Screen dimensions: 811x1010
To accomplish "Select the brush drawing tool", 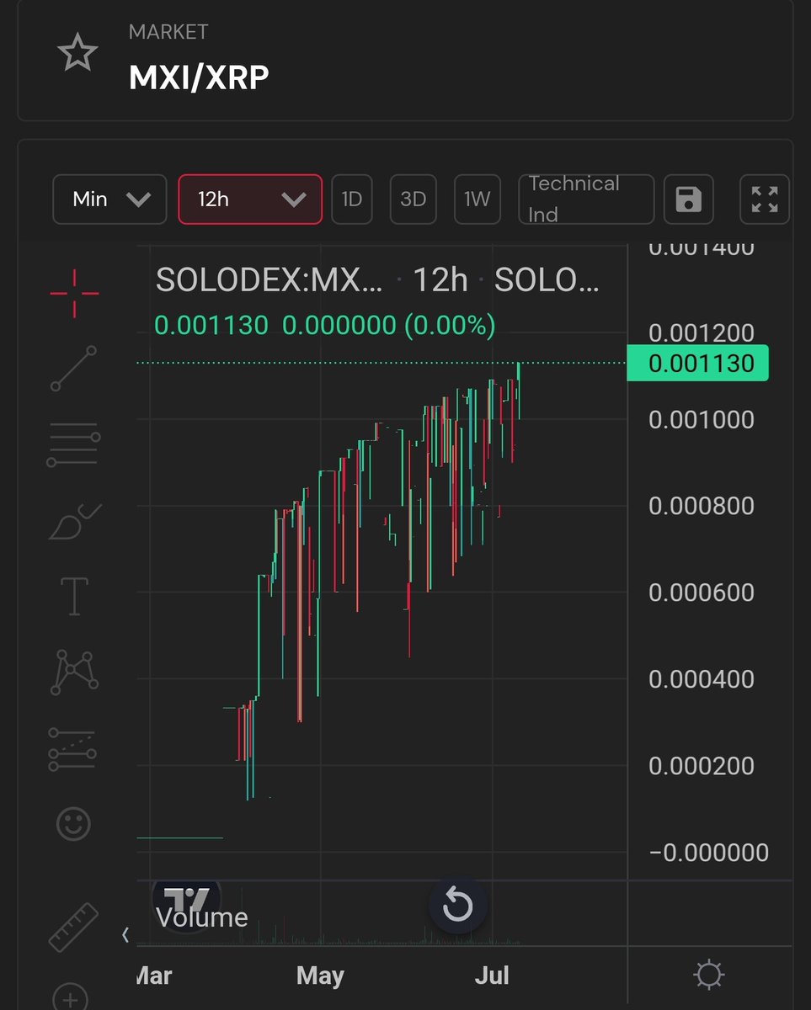I will pos(74,522).
